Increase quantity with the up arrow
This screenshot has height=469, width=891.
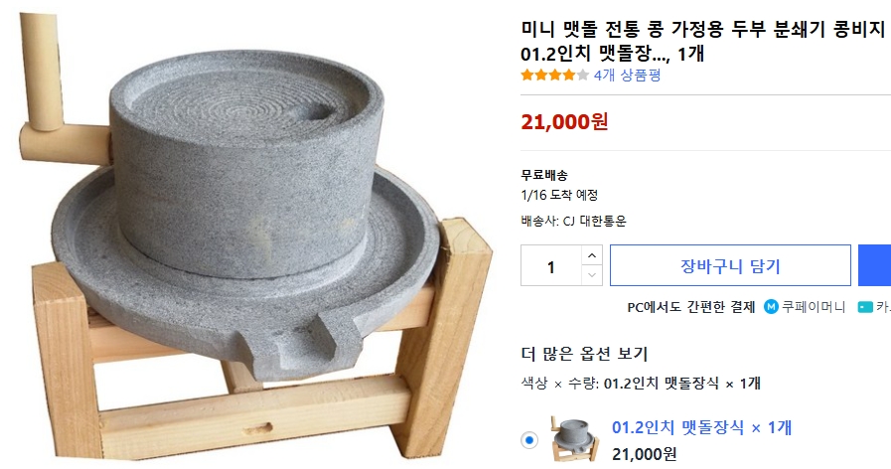coord(591,255)
